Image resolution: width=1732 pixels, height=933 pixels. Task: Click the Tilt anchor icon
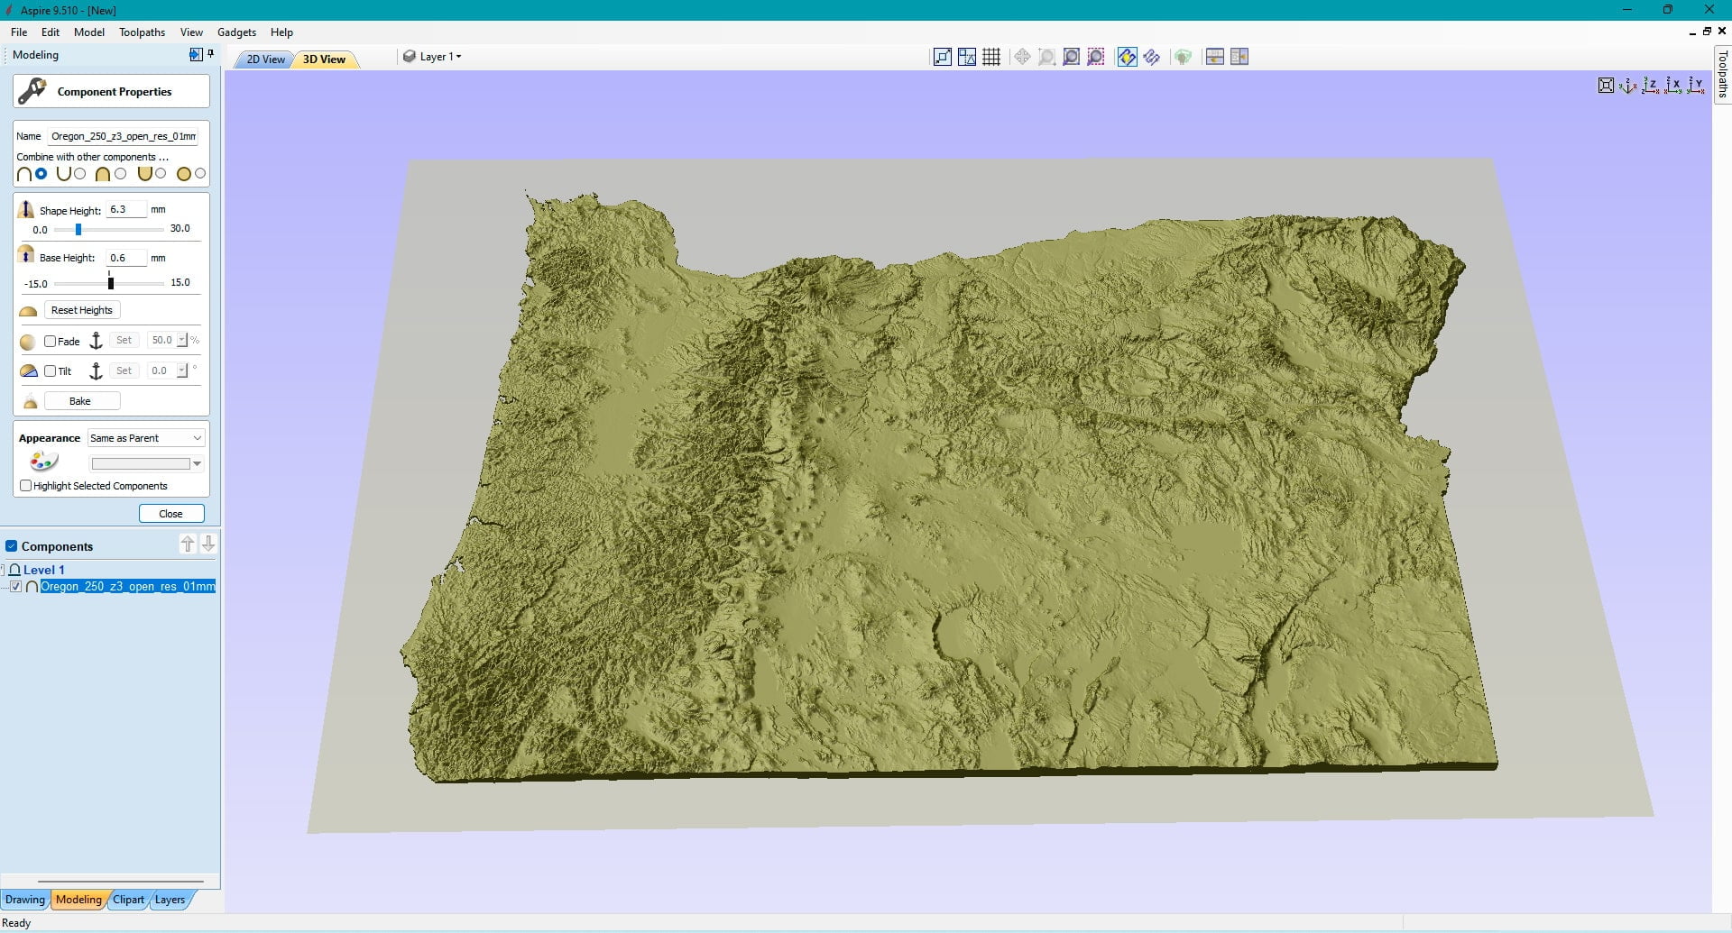coord(96,370)
